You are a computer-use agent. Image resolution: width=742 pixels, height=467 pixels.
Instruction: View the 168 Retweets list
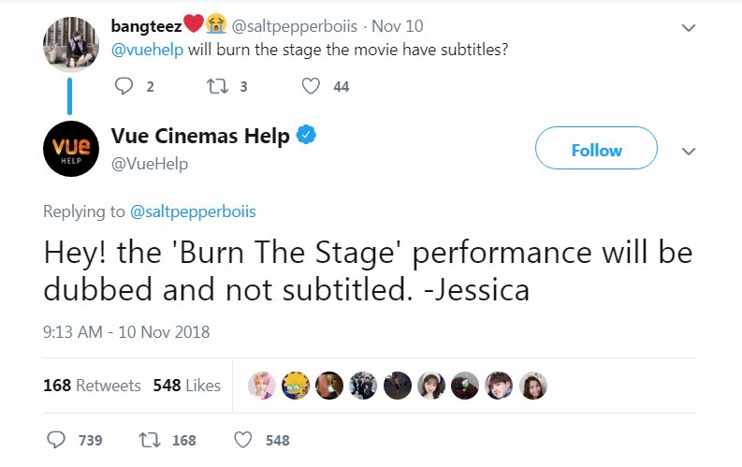(92, 386)
